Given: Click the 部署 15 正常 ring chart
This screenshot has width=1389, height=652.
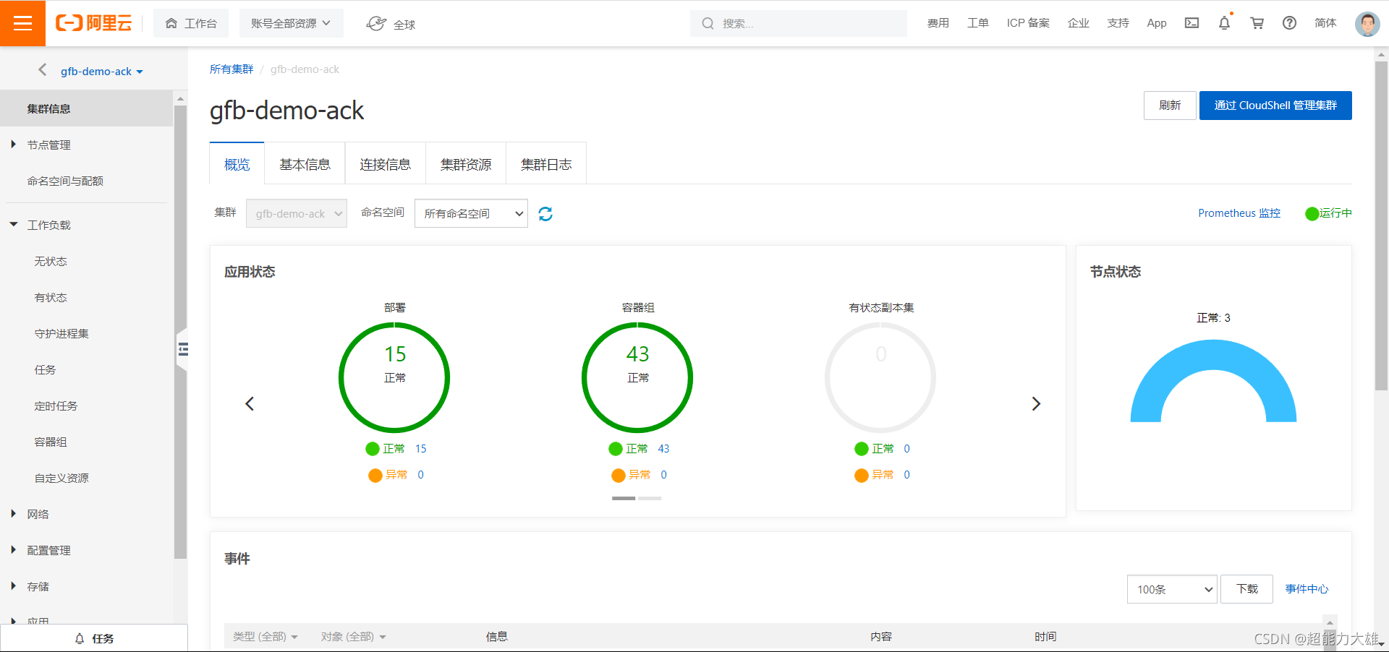Looking at the screenshot, I should [x=394, y=377].
